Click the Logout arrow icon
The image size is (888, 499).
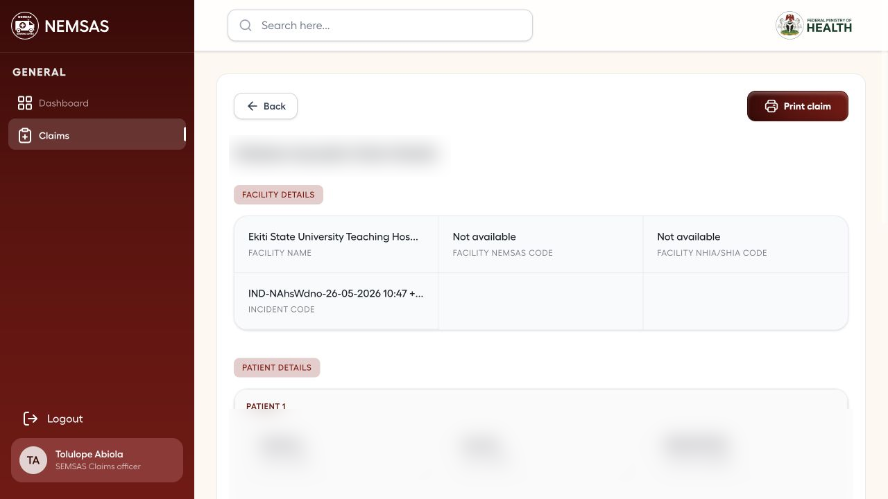(x=31, y=419)
